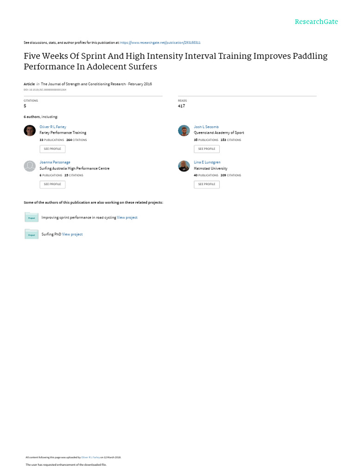
Task: Click Joanna Parsonage's placeholder avatar icon
Action: pos(30,166)
